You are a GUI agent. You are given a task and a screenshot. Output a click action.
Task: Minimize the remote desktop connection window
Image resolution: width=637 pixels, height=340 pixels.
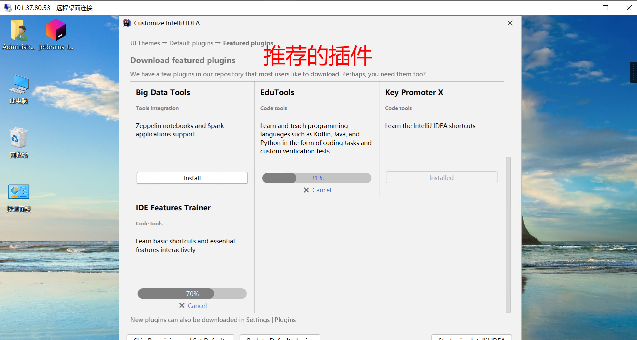click(x=582, y=8)
